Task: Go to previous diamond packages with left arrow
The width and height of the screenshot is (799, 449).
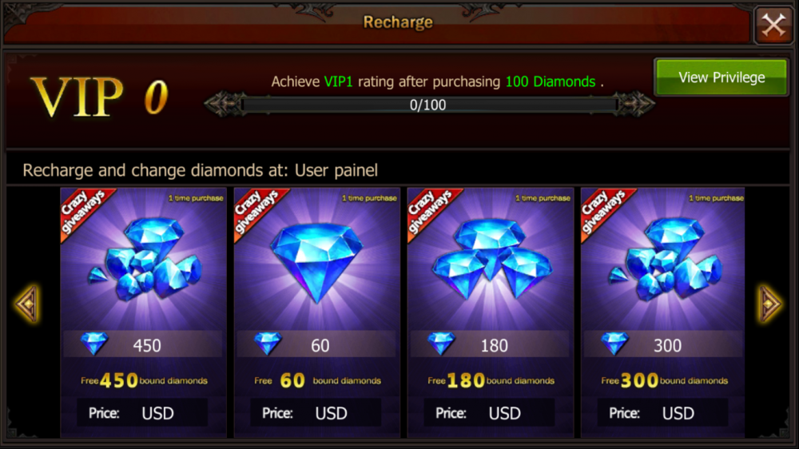Action: [27, 304]
